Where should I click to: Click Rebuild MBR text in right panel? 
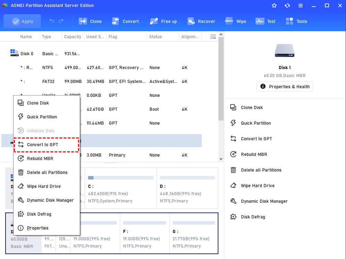click(x=254, y=154)
